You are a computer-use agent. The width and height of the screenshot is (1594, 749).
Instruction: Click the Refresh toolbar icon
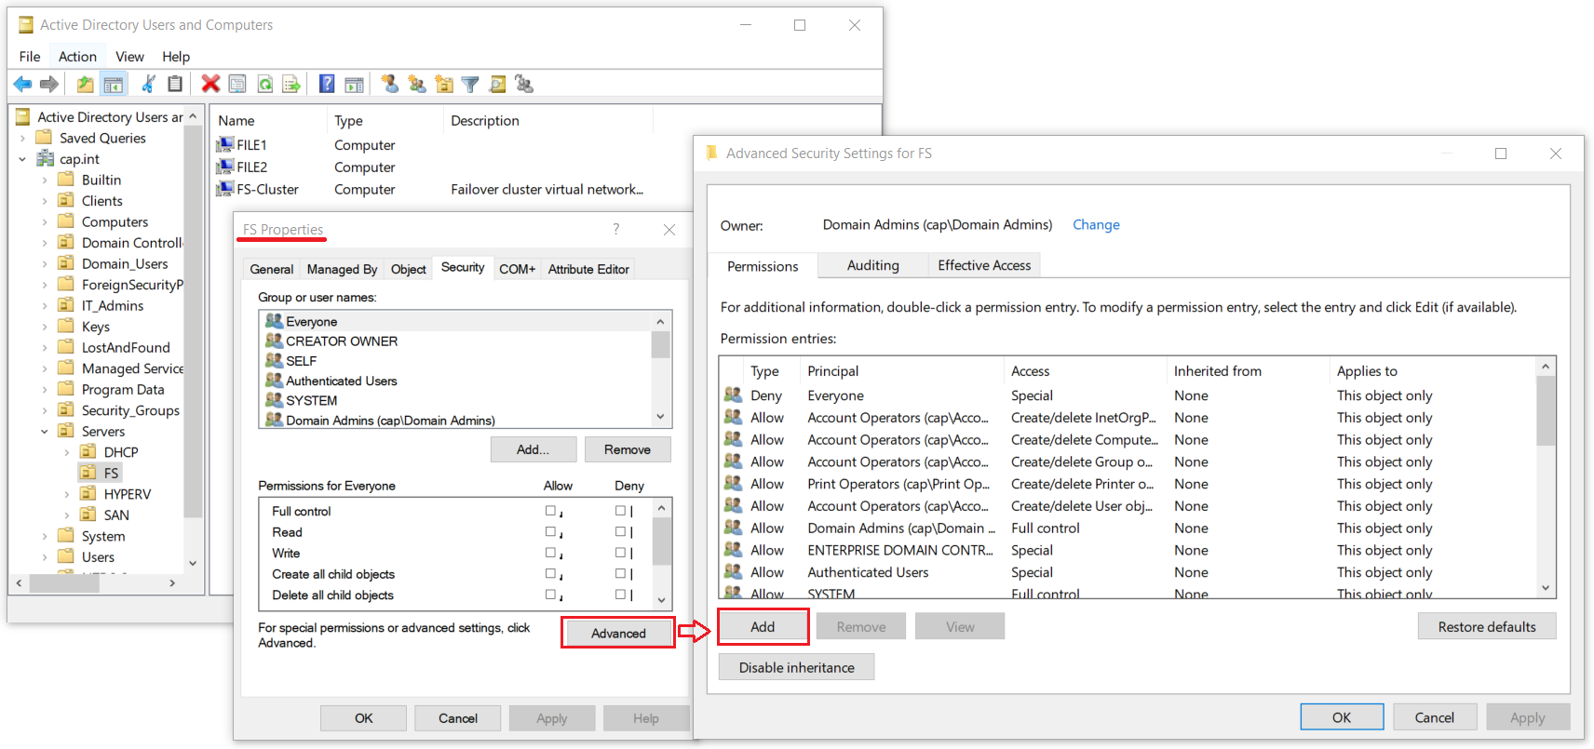pyautogui.click(x=265, y=85)
